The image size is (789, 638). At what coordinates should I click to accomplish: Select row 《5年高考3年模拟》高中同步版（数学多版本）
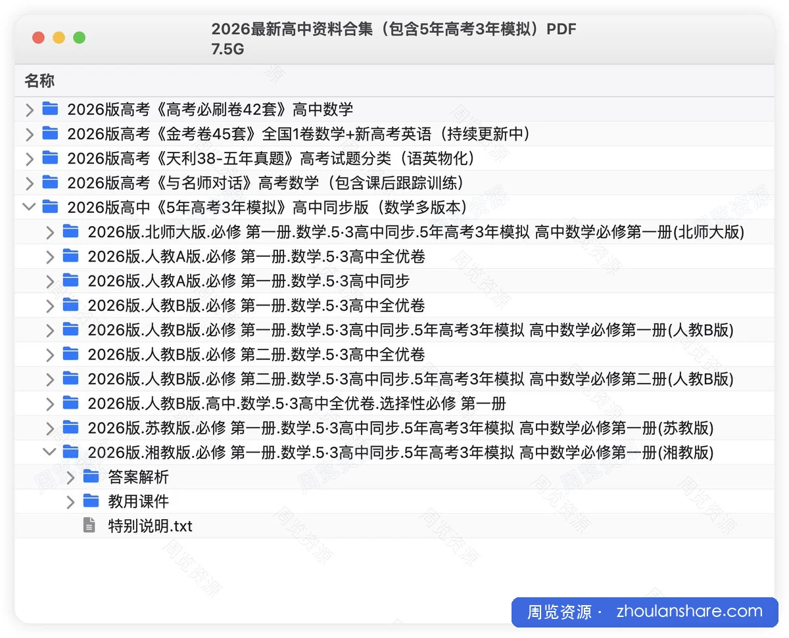click(394, 208)
